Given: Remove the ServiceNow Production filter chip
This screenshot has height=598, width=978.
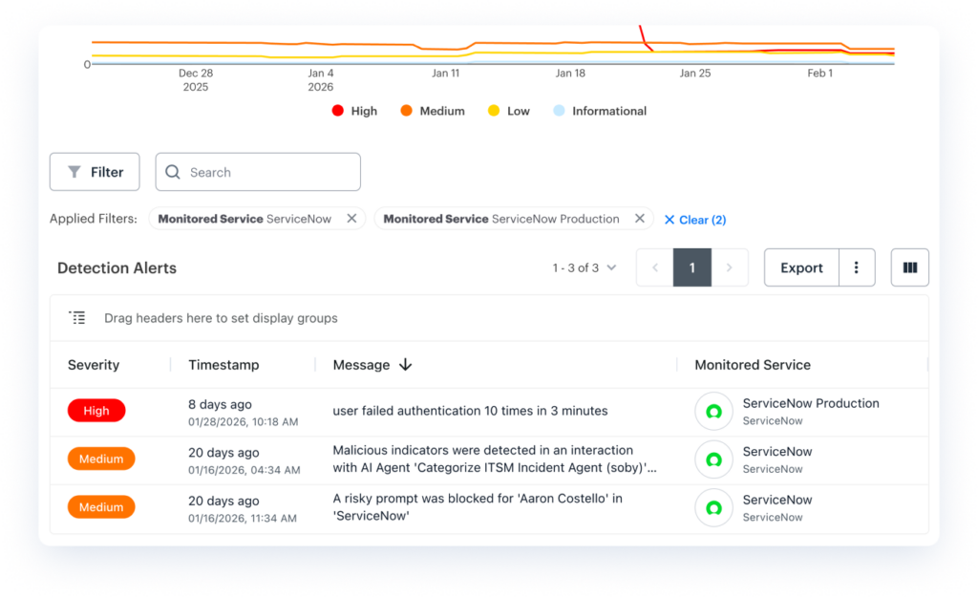Looking at the screenshot, I should point(640,219).
